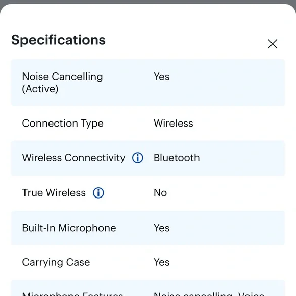Select the Carrying Case label

[56, 263]
